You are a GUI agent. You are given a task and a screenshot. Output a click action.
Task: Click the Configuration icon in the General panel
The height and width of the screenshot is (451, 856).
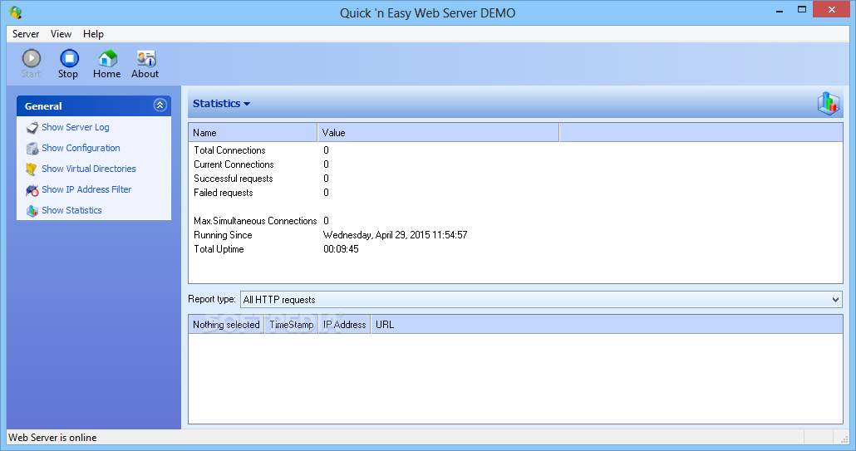pos(32,149)
